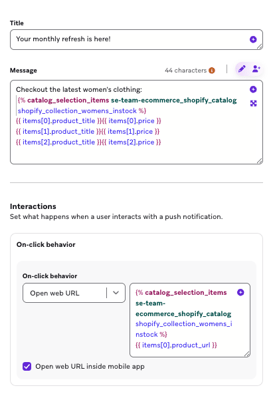The width and height of the screenshot is (275, 394).
Task: Click inside the web URL text area
Action: [x=190, y=320]
